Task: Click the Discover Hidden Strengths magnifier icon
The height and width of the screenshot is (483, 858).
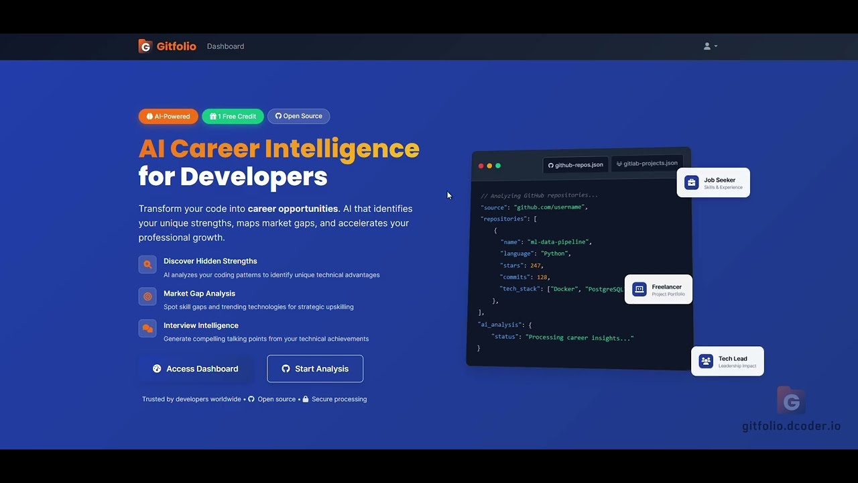Action: click(147, 264)
